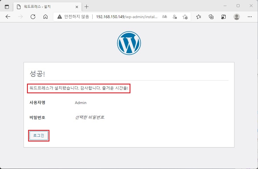Open the Settings and more ellipsis menu
Screen dimensions: 258x169
249,16
